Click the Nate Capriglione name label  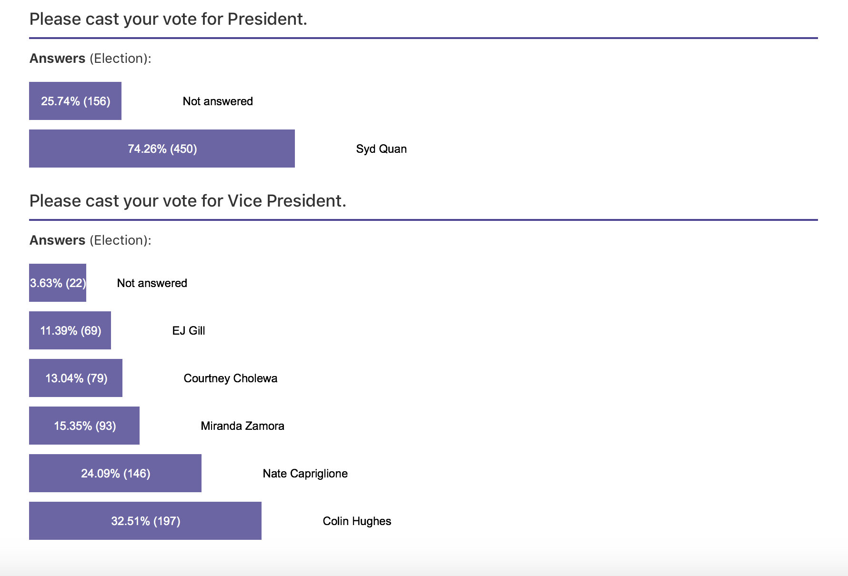(305, 474)
